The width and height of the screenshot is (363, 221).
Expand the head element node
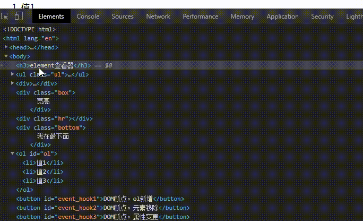[x=6, y=47]
